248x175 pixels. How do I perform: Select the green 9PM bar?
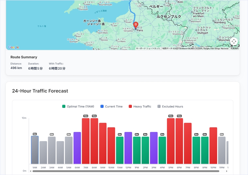point(205,150)
